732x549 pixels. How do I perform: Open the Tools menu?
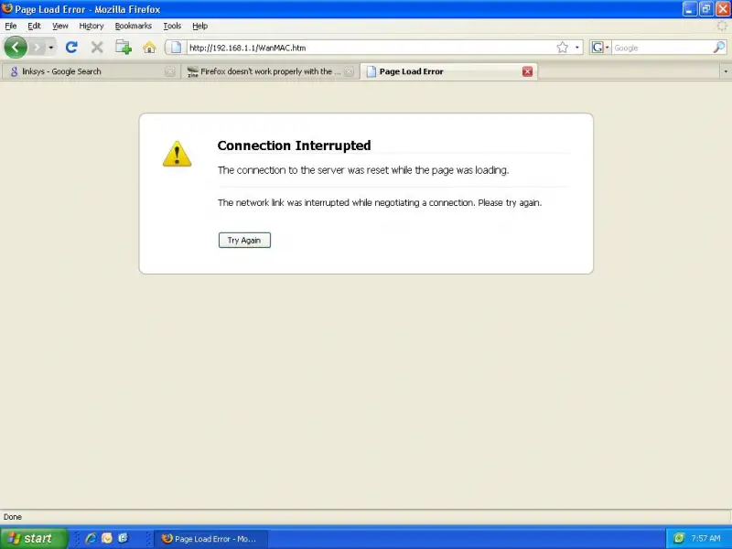tap(172, 27)
